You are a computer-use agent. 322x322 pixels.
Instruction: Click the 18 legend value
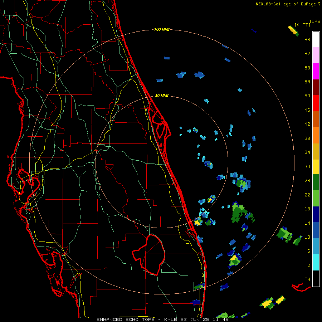pos(307,209)
